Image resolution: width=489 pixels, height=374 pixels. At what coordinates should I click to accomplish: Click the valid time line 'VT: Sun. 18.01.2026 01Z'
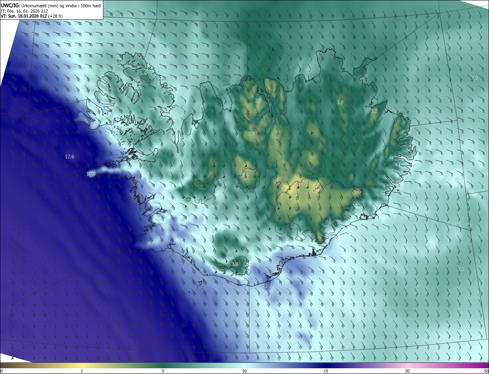(24, 16)
